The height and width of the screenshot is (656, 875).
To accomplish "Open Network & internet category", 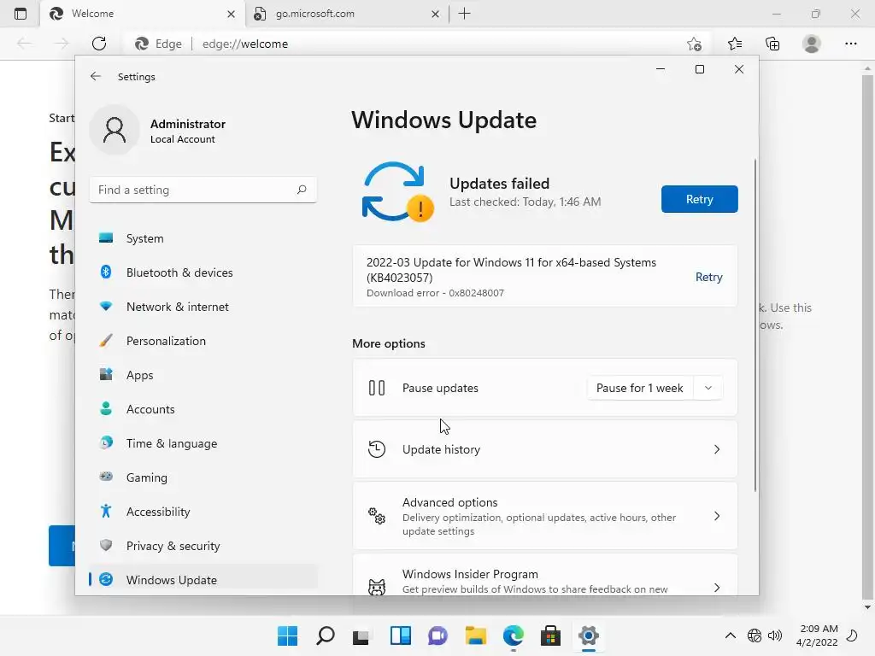I will click(203, 307).
